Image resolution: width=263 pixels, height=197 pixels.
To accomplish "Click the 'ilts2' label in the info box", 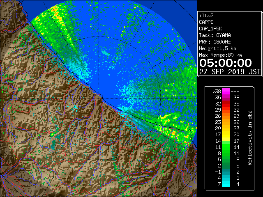I will point(206,16).
